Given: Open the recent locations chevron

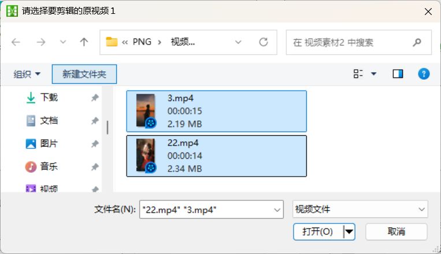Looking at the screenshot, I should [63, 42].
